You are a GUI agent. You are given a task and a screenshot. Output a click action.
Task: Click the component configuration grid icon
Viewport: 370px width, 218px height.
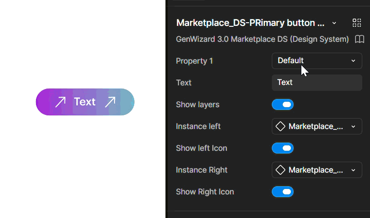tap(357, 23)
